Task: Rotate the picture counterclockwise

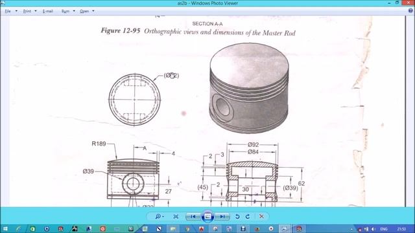Action: (237, 216)
